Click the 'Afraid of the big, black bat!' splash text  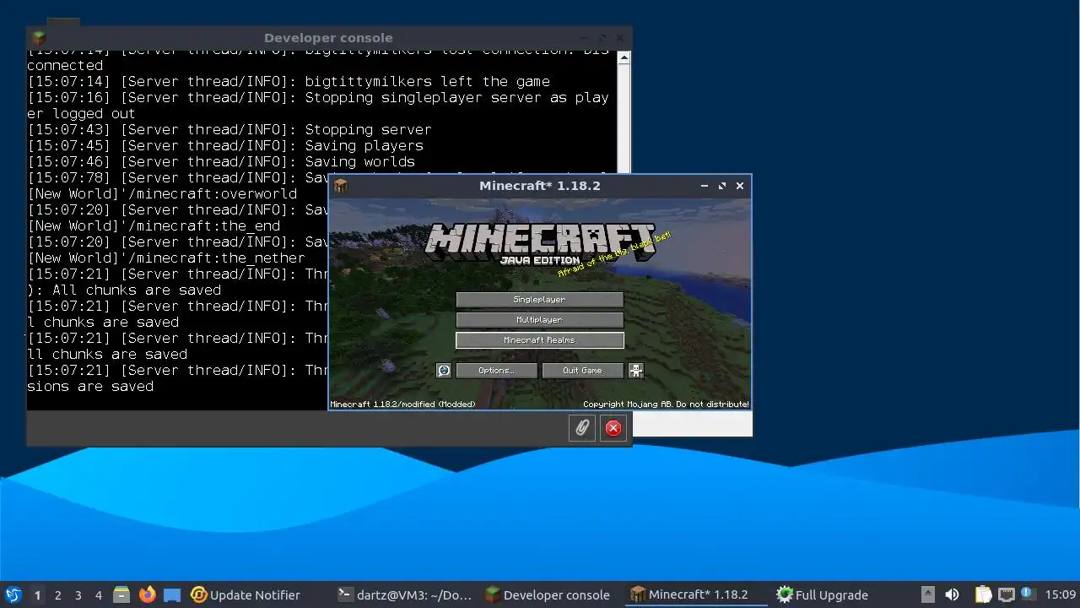[615, 253]
